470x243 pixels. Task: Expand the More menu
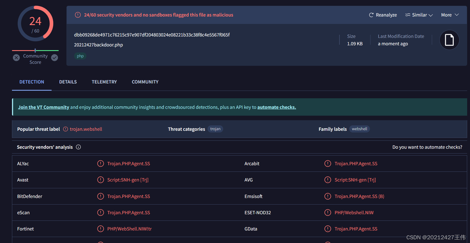pos(450,15)
